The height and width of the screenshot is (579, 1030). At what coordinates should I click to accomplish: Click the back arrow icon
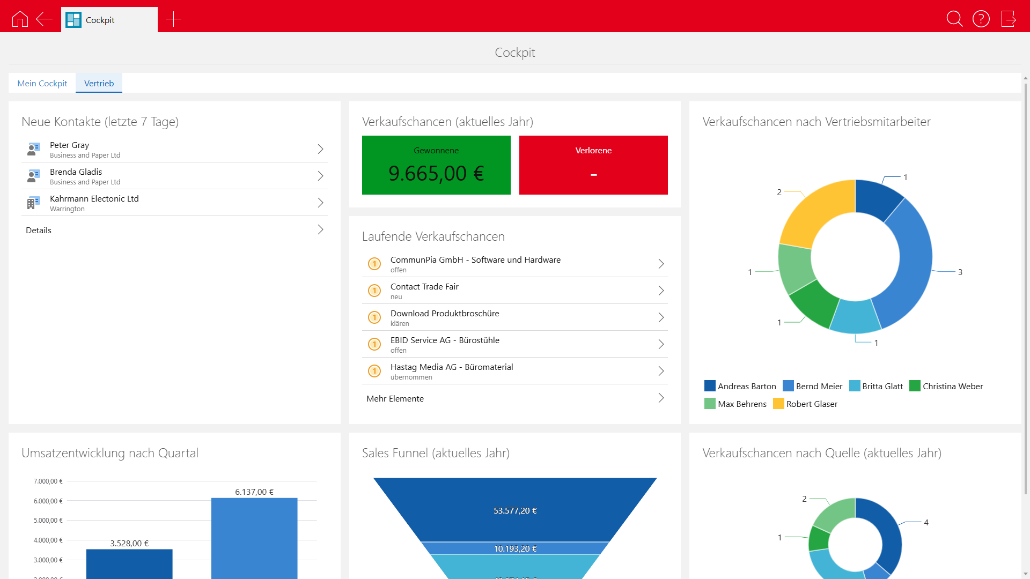44,19
